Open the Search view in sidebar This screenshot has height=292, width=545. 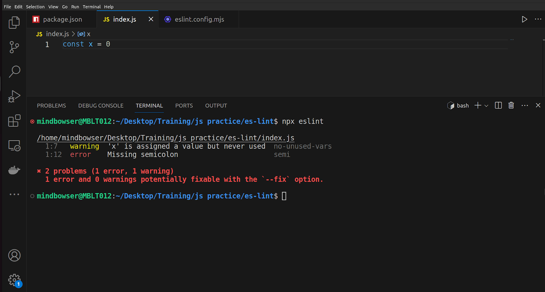tap(14, 72)
